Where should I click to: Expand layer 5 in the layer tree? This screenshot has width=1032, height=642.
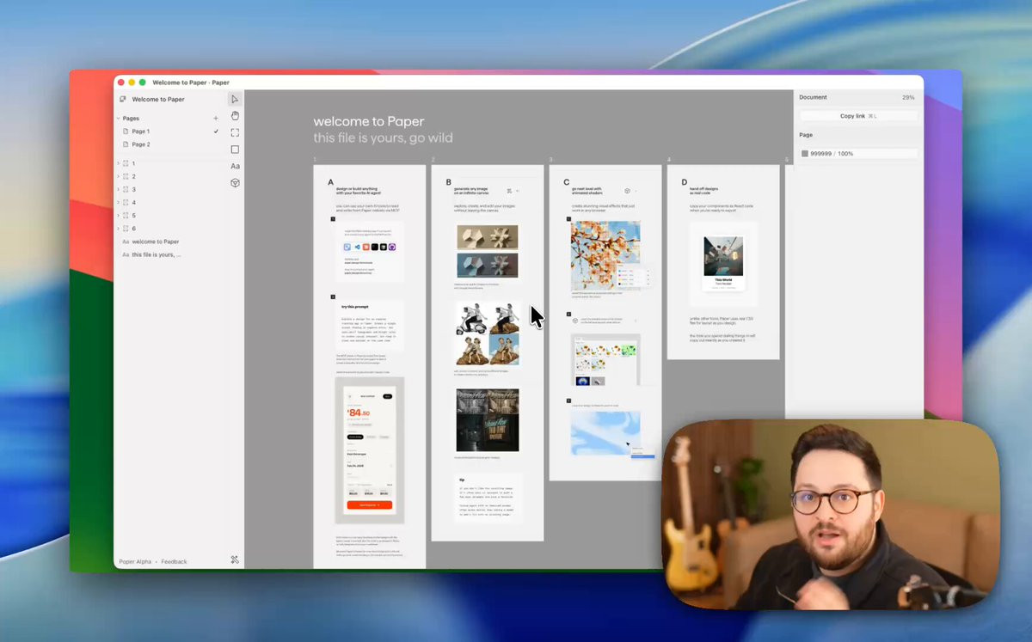(118, 216)
